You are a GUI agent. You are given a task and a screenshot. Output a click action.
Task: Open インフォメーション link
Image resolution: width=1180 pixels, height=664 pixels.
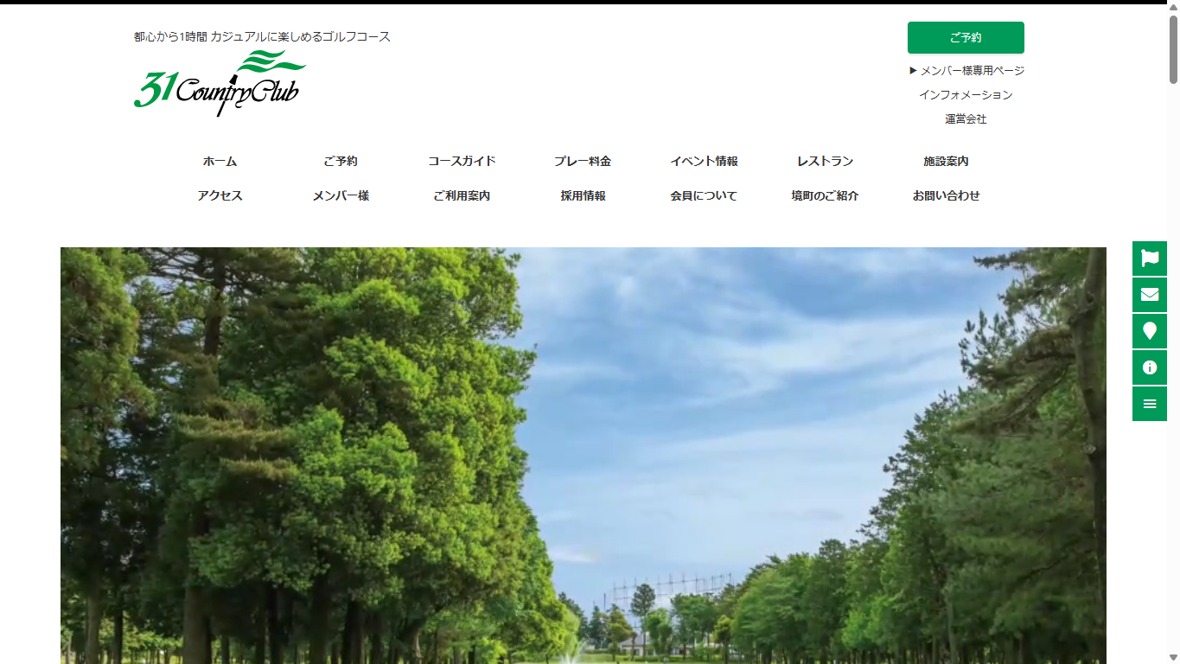click(x=966, y=95)
